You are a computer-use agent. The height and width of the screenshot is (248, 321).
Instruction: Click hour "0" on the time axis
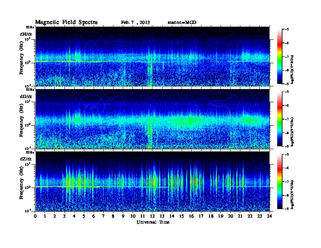tap(35, 216)
